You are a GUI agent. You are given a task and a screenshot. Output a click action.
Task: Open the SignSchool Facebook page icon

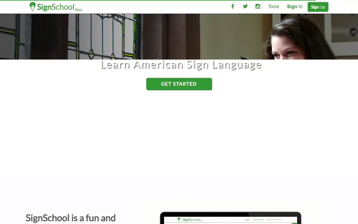pos(233,7)
